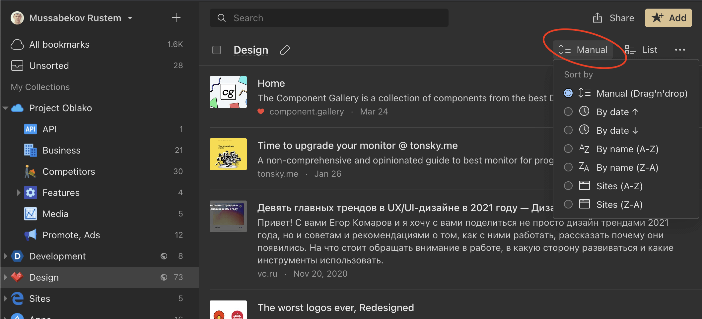Open the List view mode dropdown
This screenshot has width=702, height=319.
(x=641, y=50)
